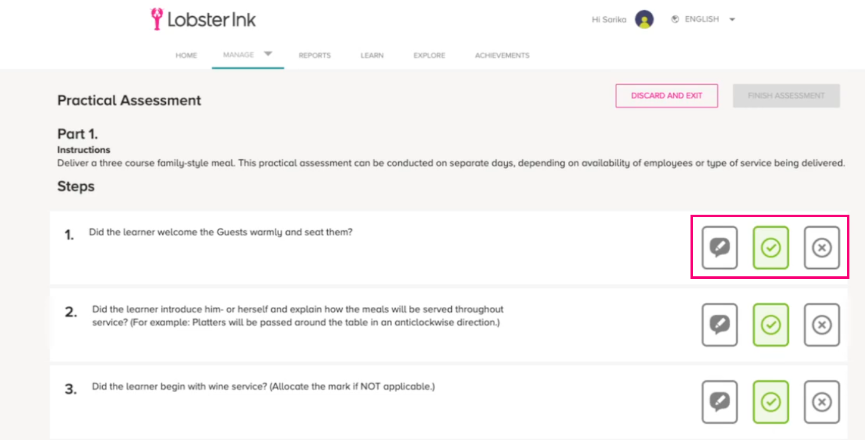Expand the Manage menu arrow

pyautogui.click(x=268, y=54)
